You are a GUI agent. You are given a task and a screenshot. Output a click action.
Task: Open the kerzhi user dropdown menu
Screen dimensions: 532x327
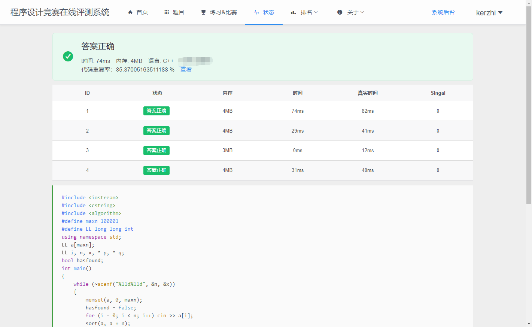(489, 13)
